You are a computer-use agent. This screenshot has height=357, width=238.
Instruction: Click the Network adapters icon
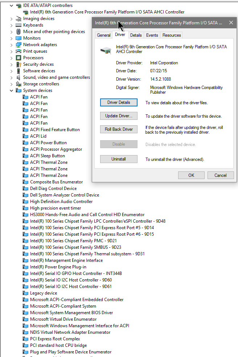pyautogui.click(x=19, y=45)
